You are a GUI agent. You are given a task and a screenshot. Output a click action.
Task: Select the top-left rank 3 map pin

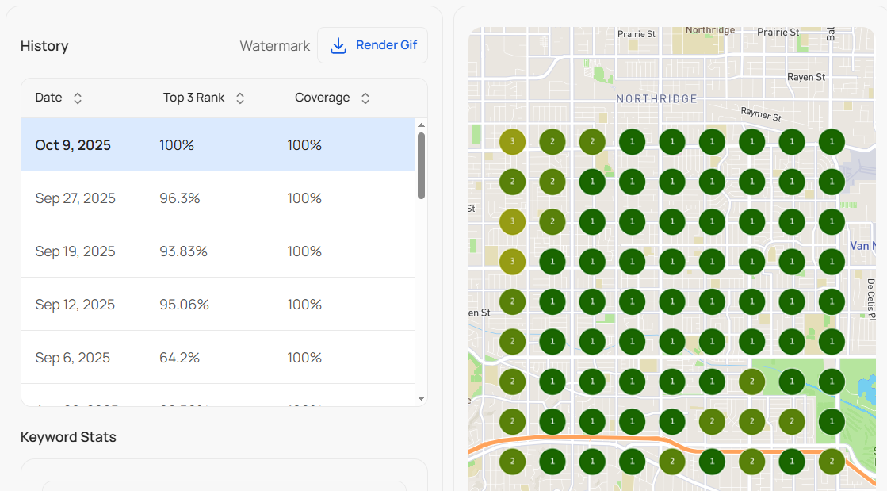[x=512, y=142]
